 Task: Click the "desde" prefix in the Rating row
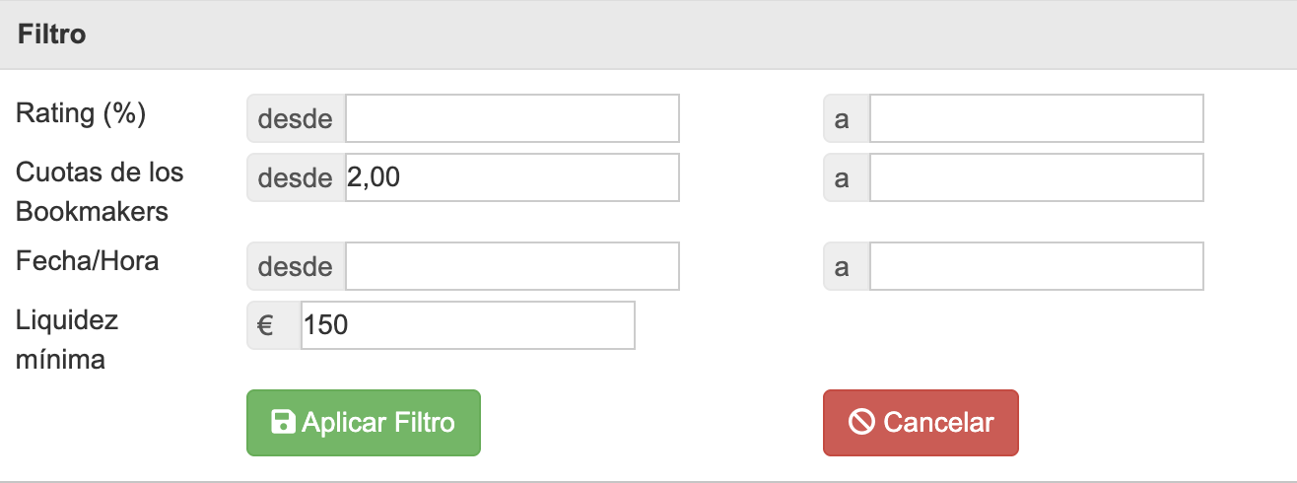(x=295, y=118)
